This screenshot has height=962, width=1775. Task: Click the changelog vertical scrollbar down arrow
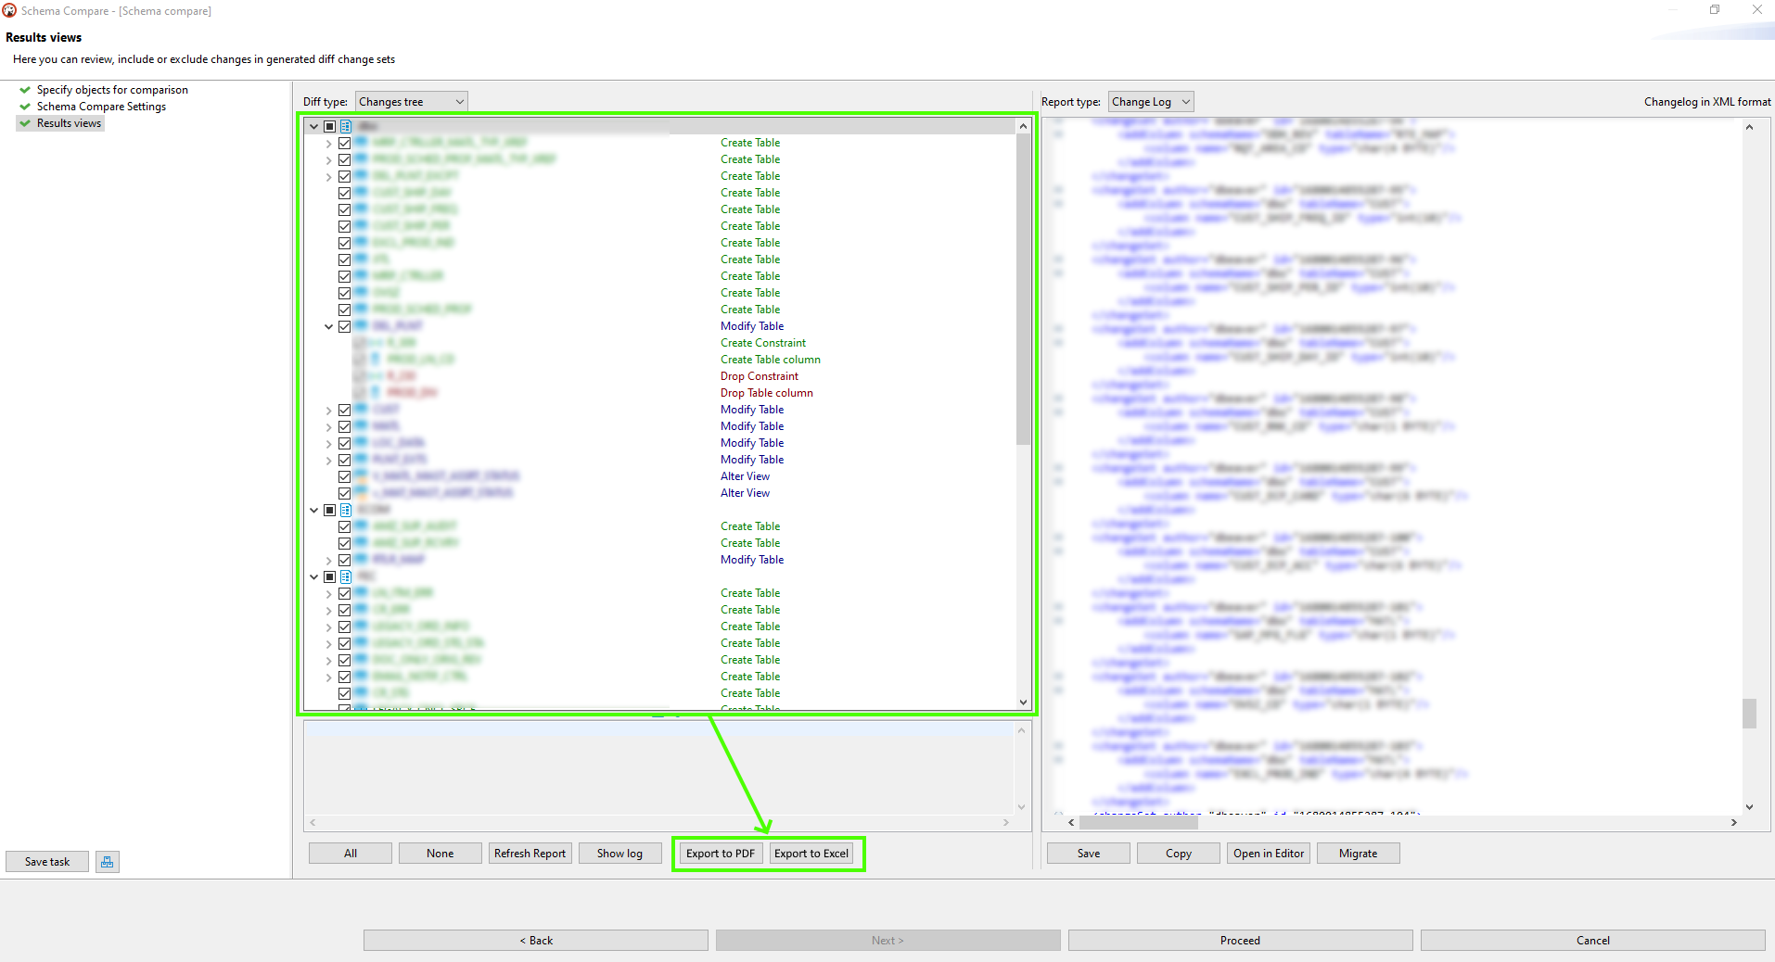coord(1749,806)
